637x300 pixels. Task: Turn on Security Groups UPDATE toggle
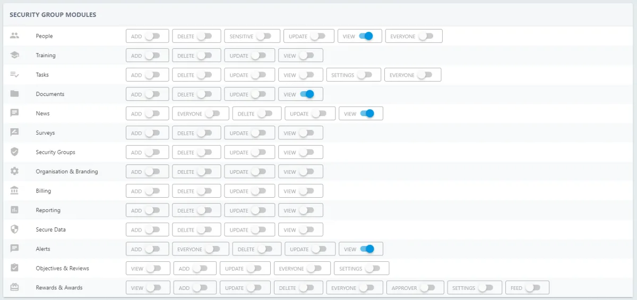click(x=259, y=152)
